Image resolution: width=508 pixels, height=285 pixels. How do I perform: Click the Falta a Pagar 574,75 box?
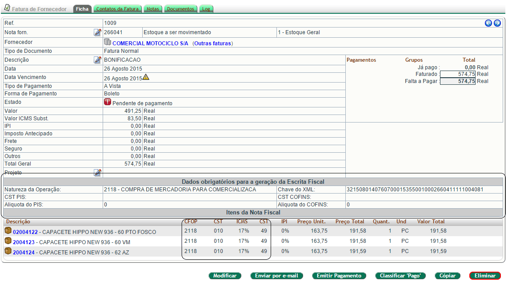(457, 81)
